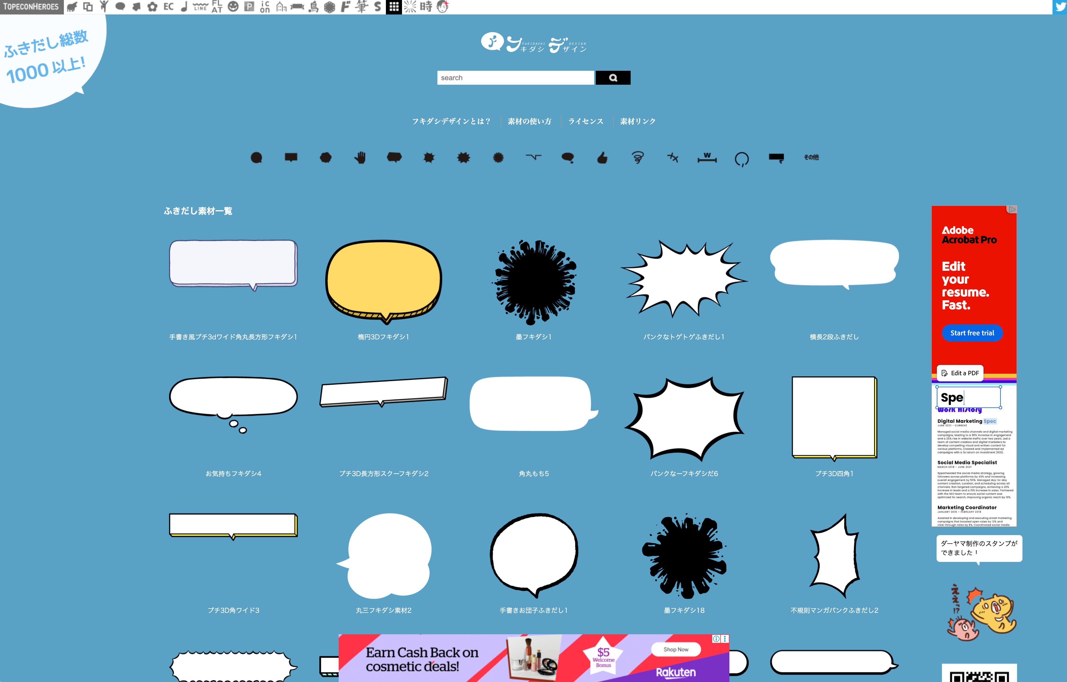This screenshot has height=682, width=1067.
Task: Open the Rakuten ad info icon
Action: tap(716, 639)
